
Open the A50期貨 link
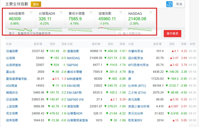point(12,86)
